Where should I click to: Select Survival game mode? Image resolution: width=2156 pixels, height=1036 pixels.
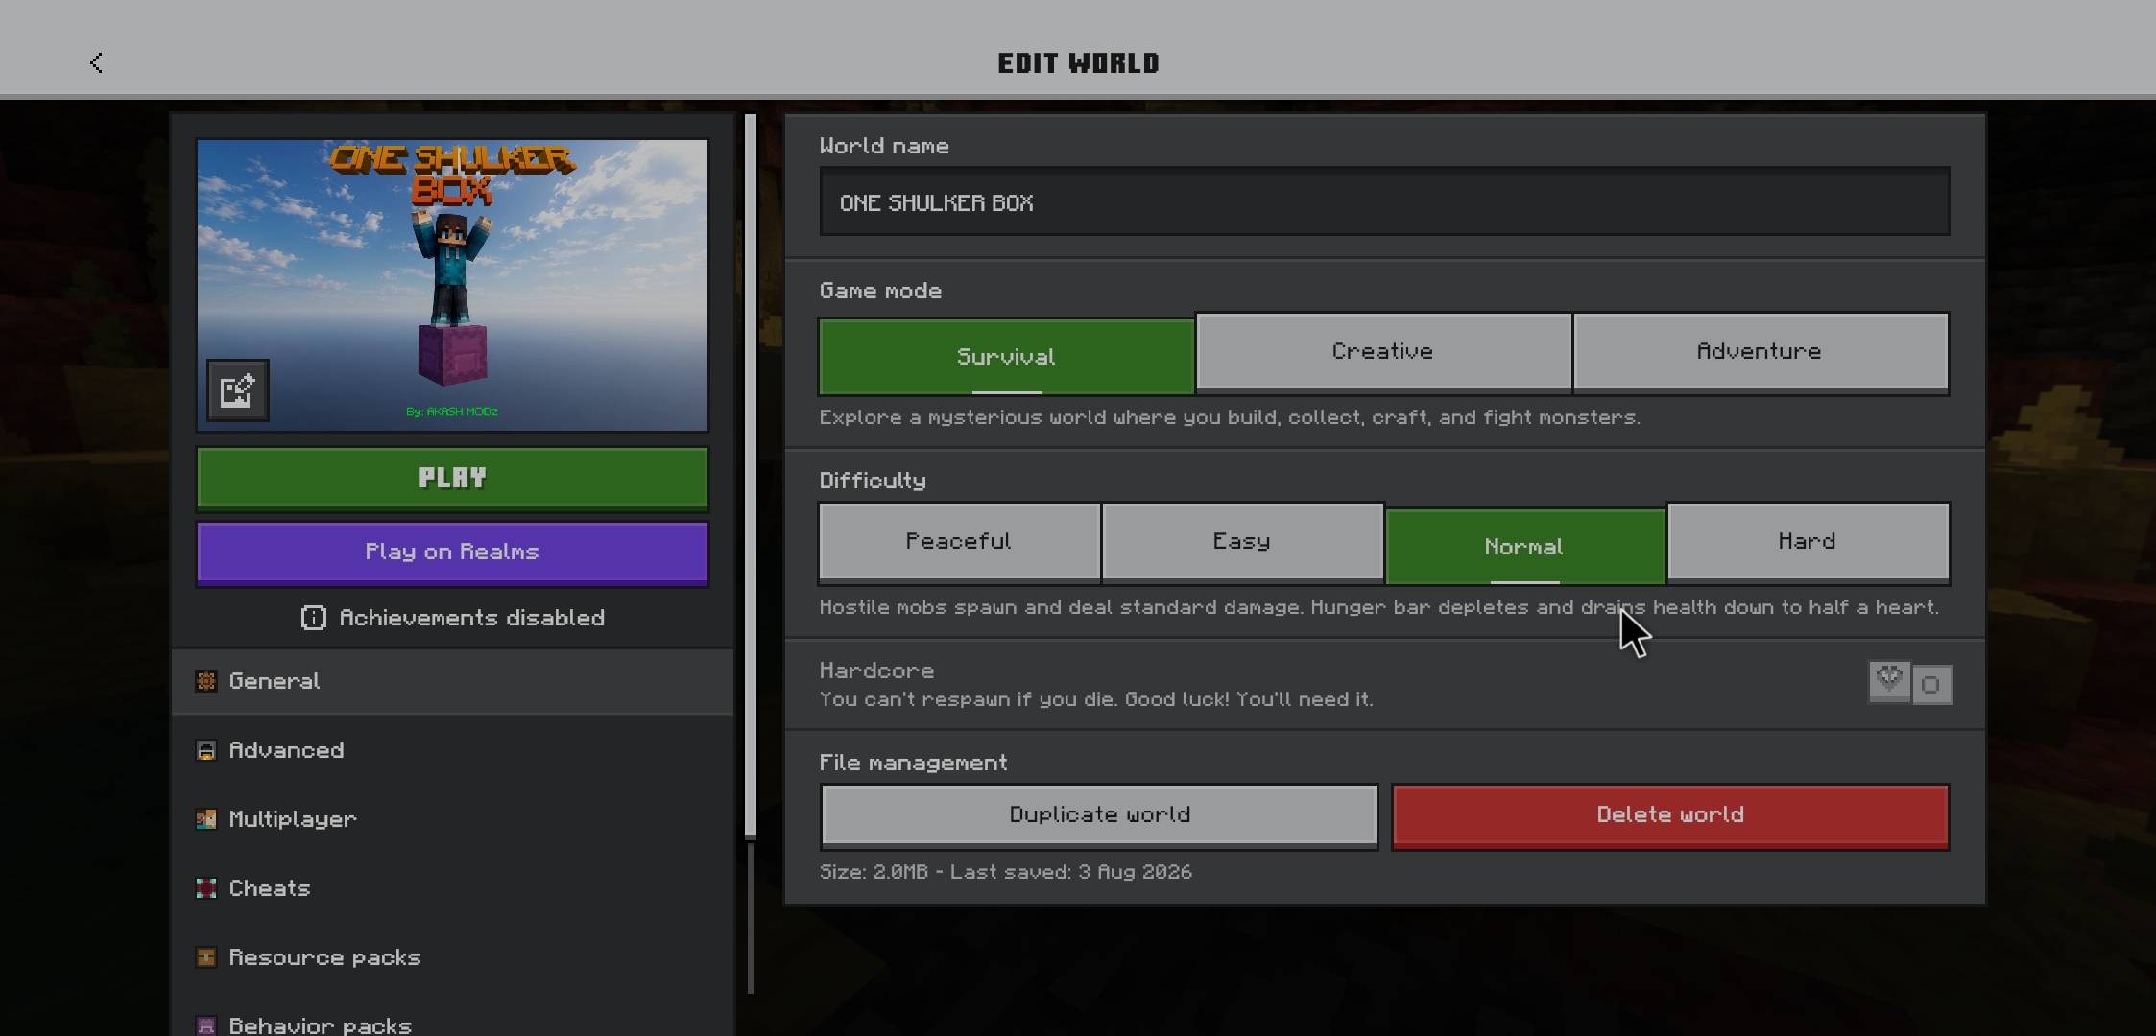(x=1006, y=357)
